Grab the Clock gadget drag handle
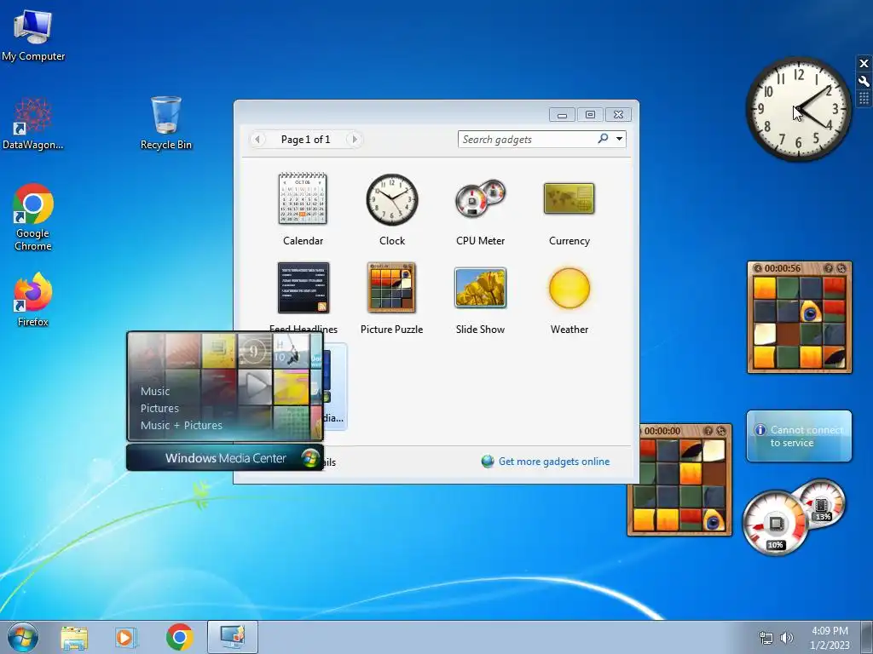The width and height of the screenshot is (873, 654). (x=864, y=99)
